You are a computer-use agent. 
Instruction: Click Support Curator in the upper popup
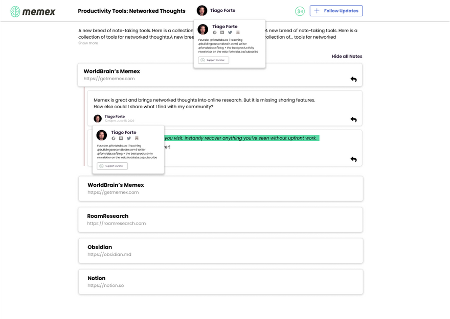214,60
